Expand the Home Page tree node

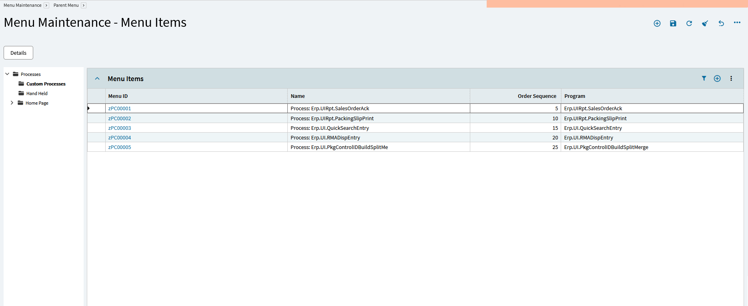[x=12, y=103]
